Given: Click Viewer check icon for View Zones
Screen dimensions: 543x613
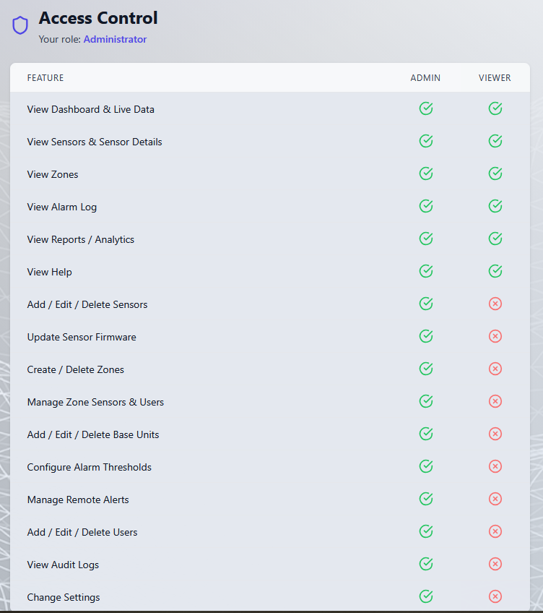Looking at the screenshot, I should (x=495, y=173).
